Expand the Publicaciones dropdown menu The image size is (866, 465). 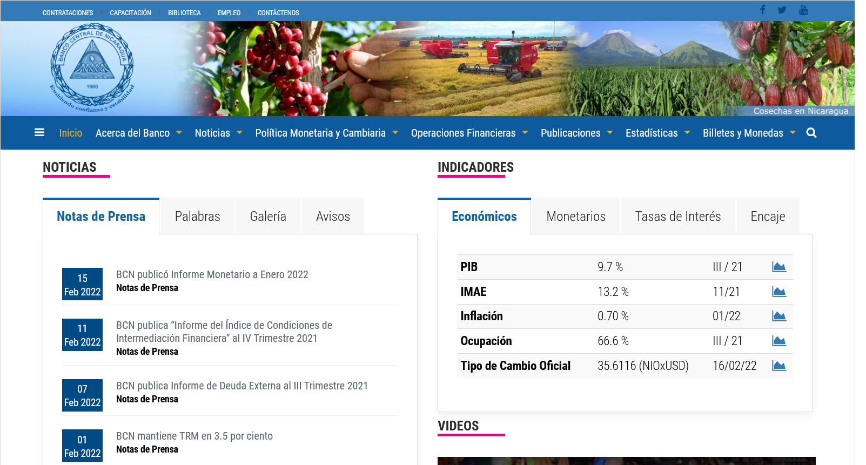pos(576,133)
